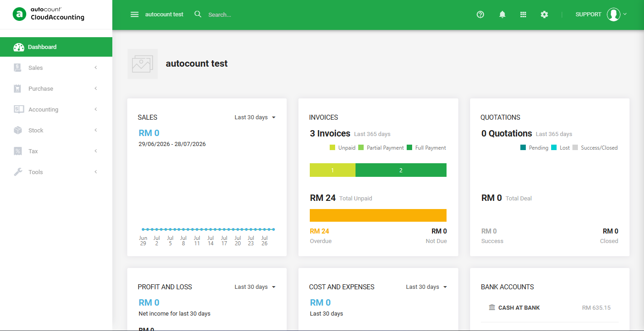
Task: Toggle the Success/Closed legend item
Action: (x=595, y=148)
